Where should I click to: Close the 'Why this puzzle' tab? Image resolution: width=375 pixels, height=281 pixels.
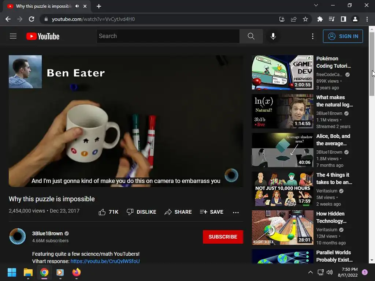[x=85, y=6]
